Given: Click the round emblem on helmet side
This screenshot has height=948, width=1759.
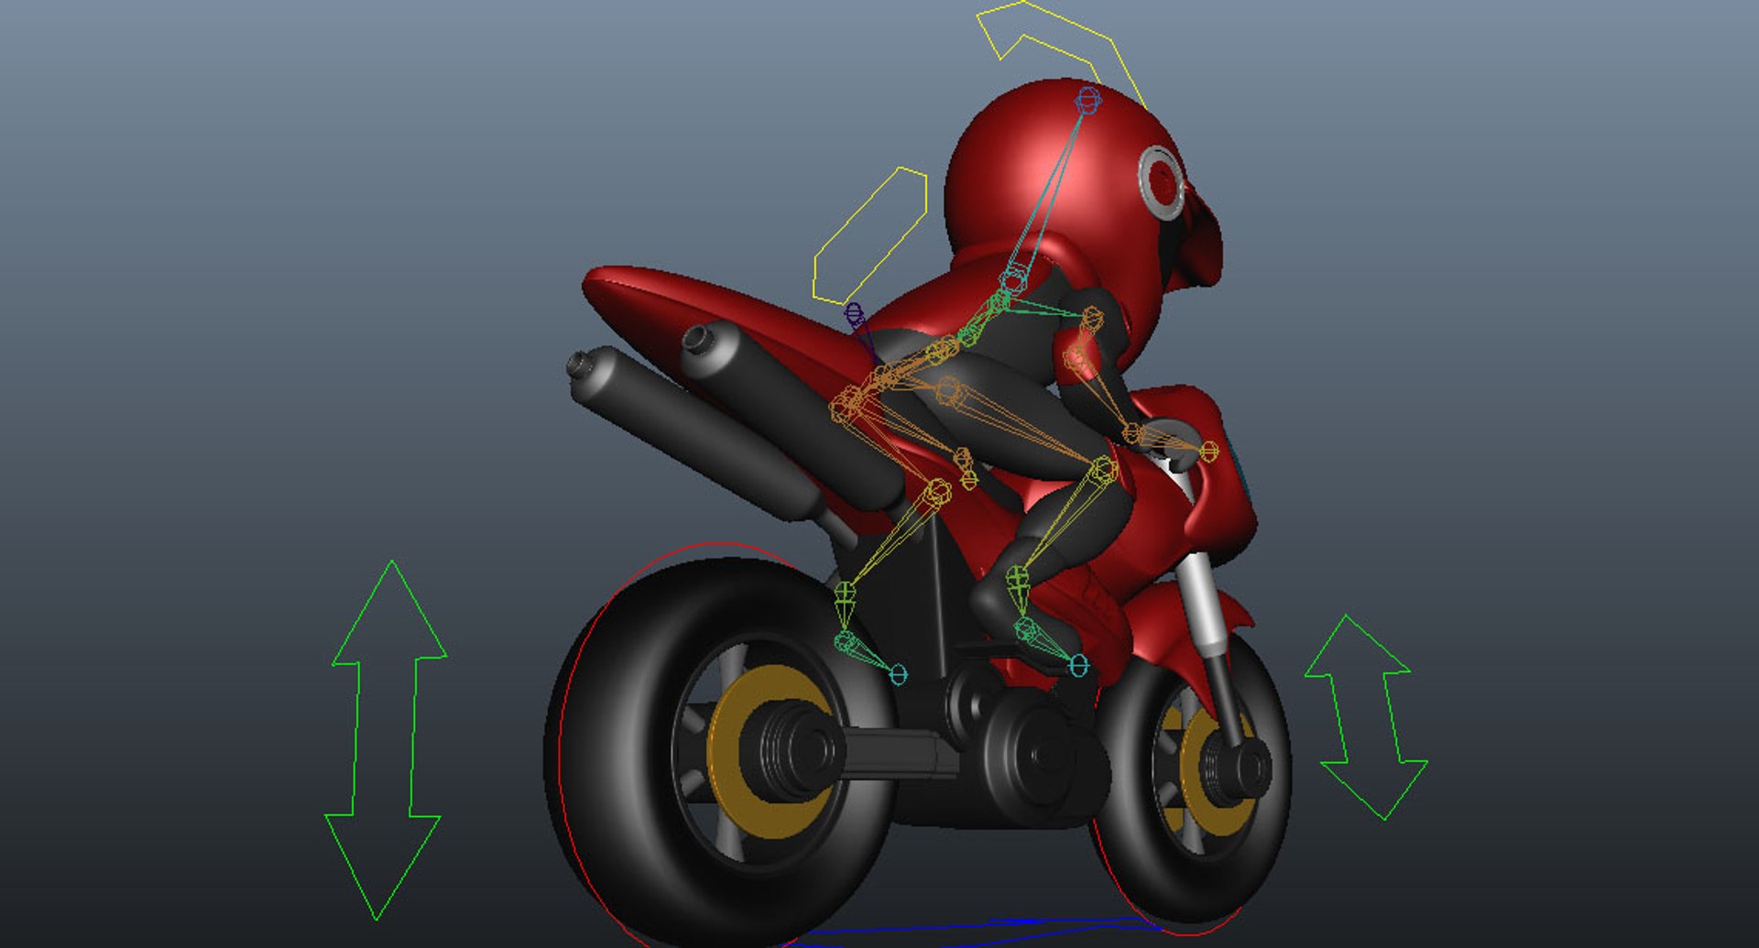Looking at the screenshot, I should coord(1162,181).
